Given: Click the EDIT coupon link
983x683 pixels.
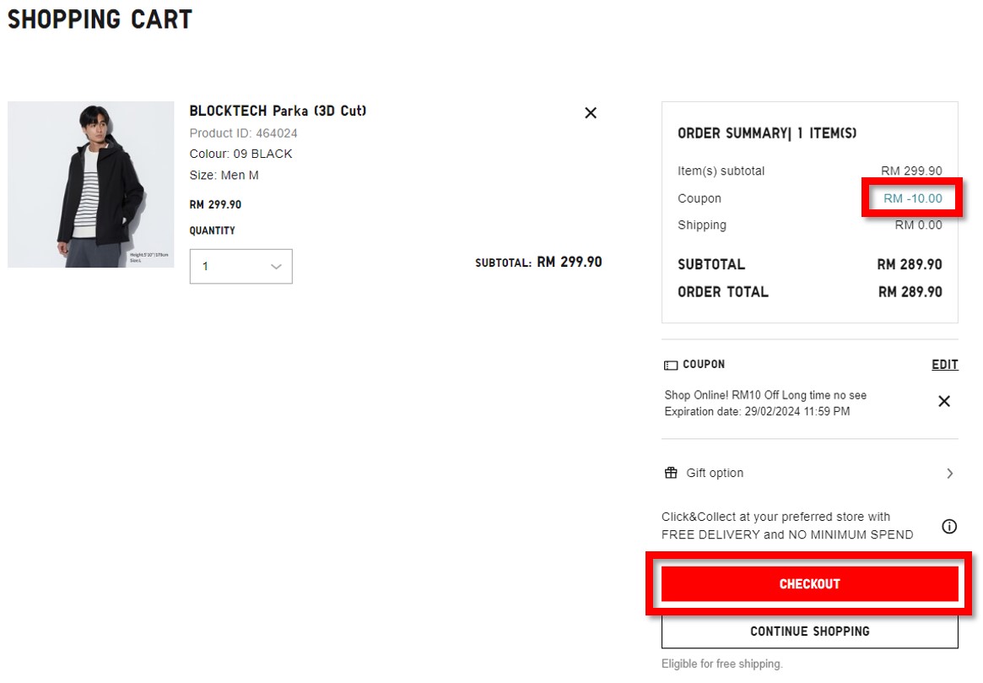Looking at the screenshot, I should pos(944,365).
